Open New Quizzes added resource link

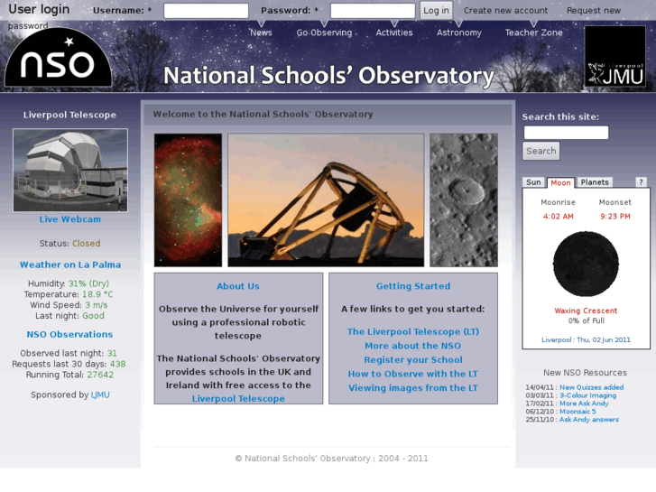(x=592, y=387)
